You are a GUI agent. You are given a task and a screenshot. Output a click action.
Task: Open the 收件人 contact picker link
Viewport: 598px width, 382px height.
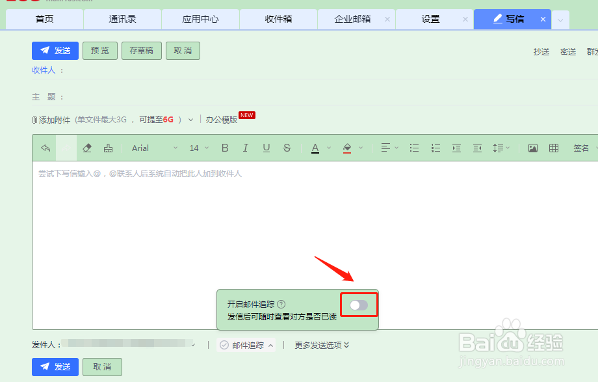(44, 70)
